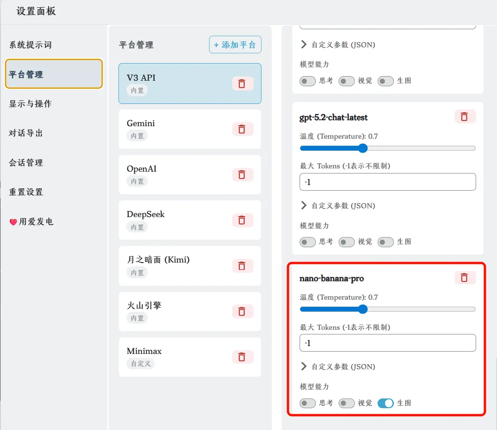
Task: Select the 火山引擎 platform card
Action: tap(190, 311)
